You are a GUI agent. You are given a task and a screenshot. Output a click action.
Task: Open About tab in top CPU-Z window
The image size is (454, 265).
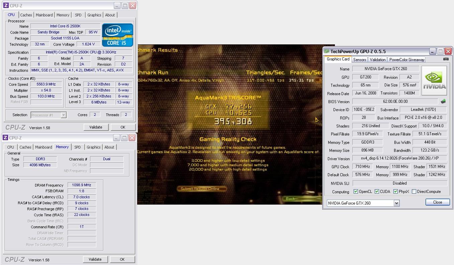pos(110,15)
